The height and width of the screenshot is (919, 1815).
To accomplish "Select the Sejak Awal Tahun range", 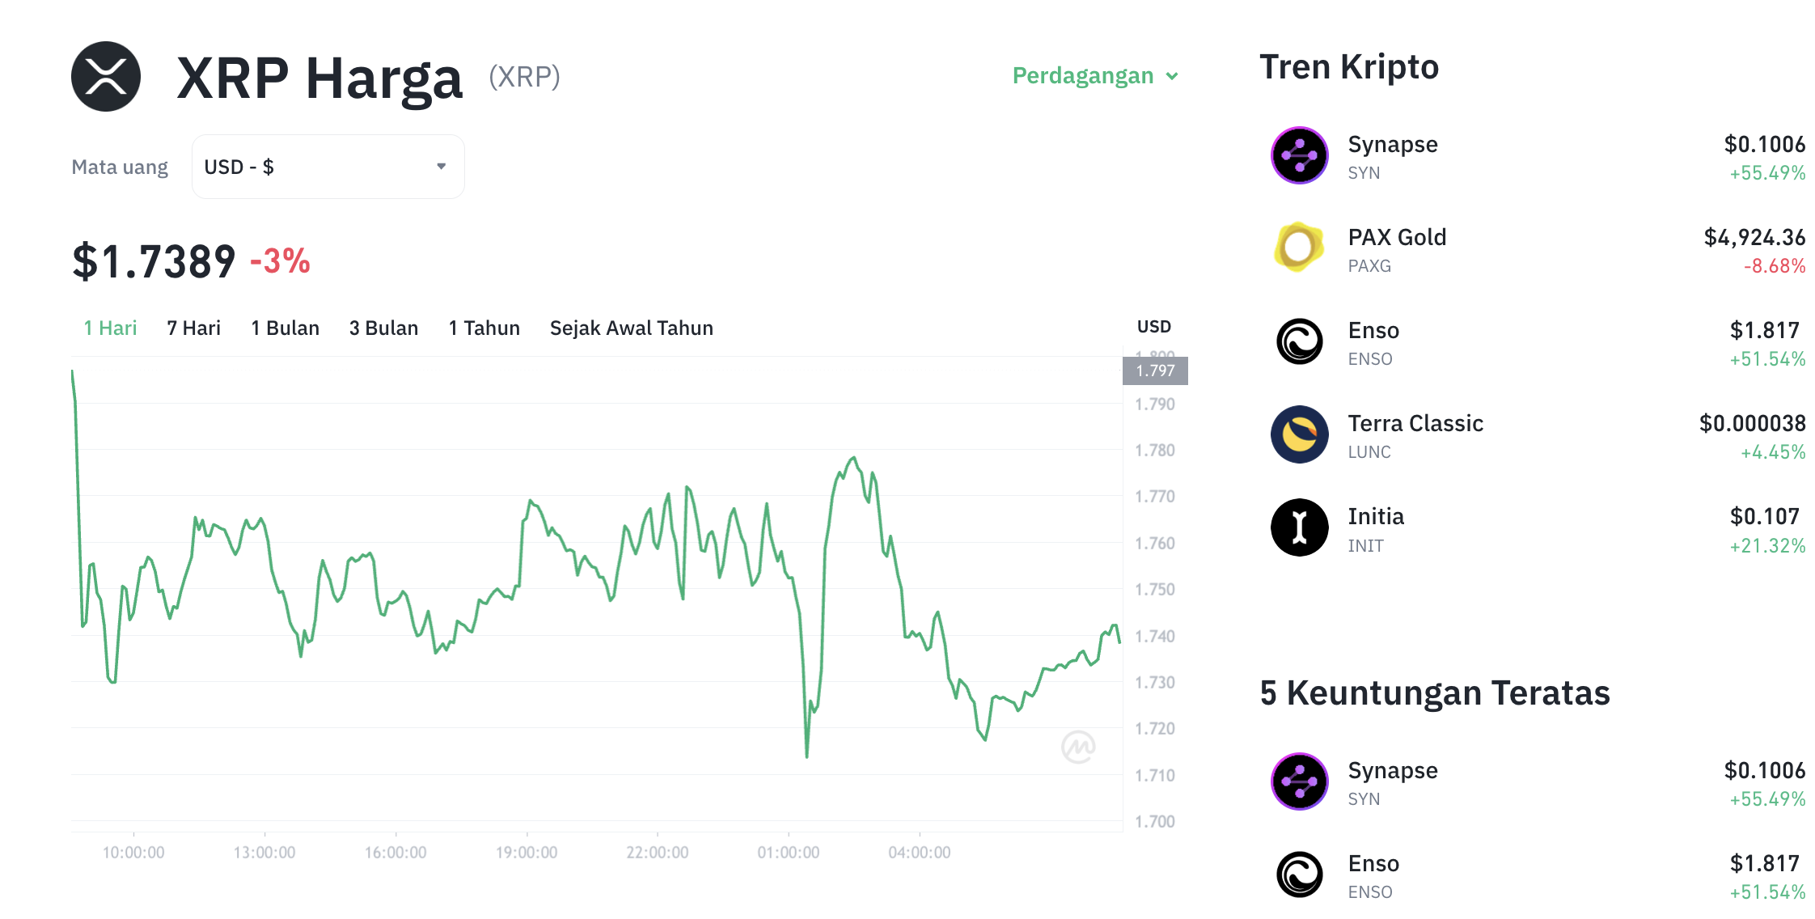I will 631,328.
